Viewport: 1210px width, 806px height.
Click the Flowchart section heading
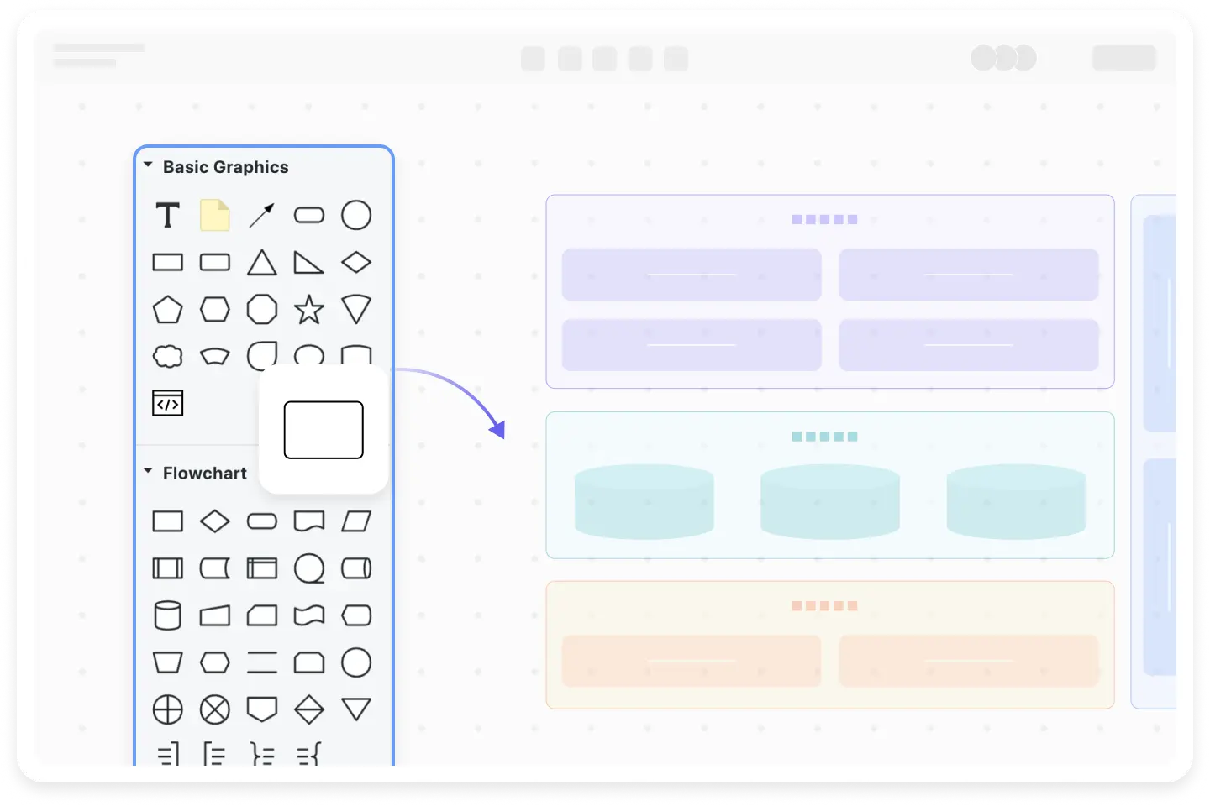[205, 474]
